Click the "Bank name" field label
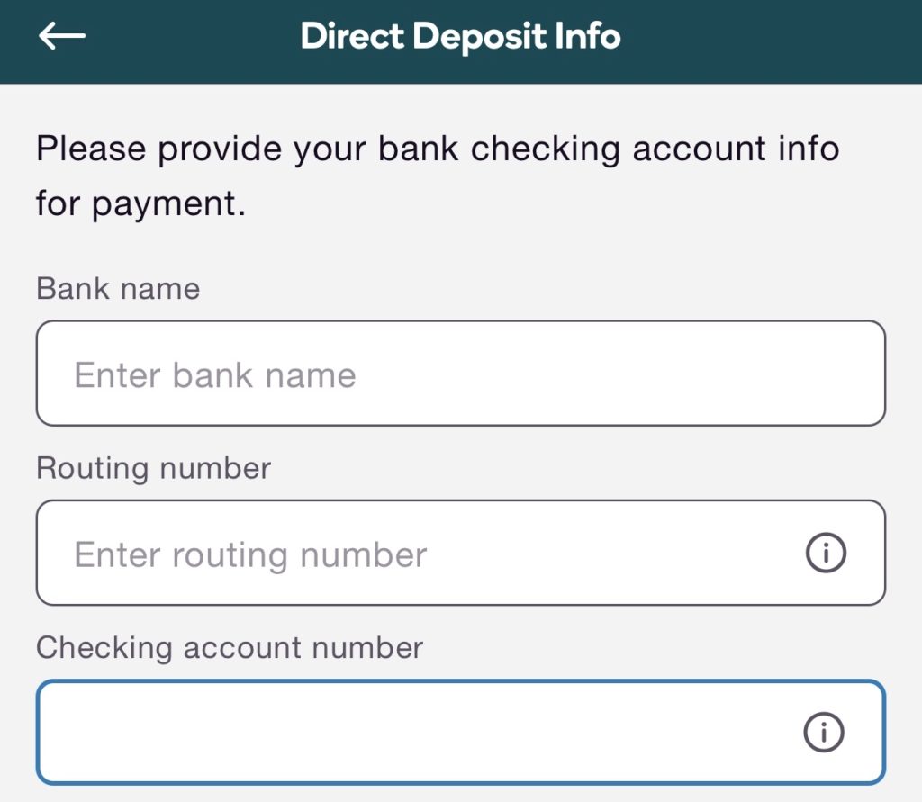 (118, 289)
